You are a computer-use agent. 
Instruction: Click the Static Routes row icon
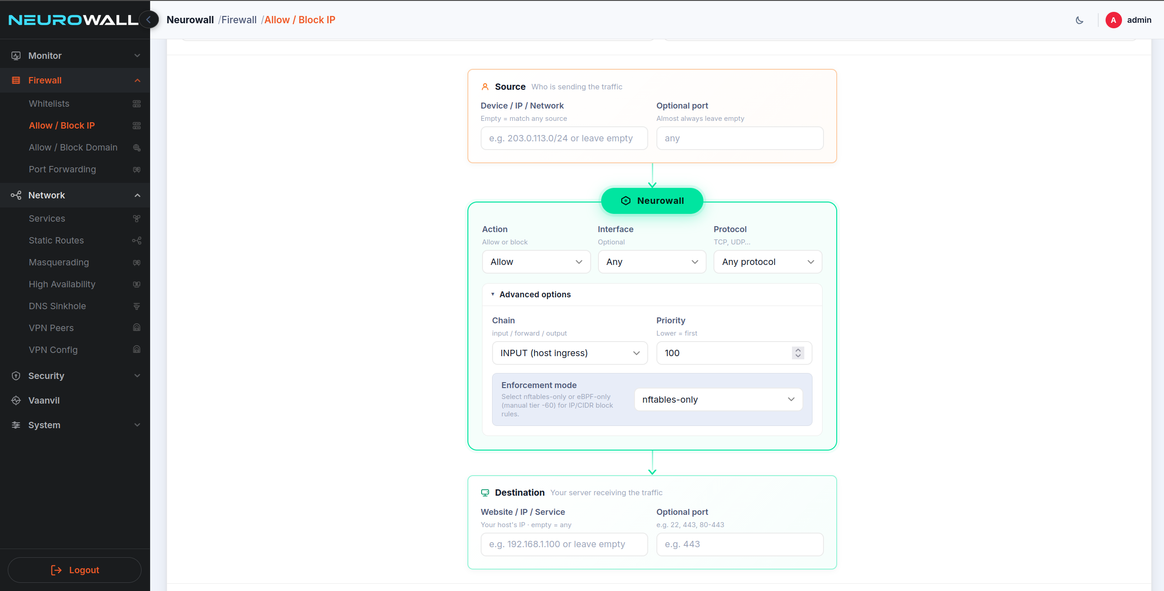(x=136, y=241)
